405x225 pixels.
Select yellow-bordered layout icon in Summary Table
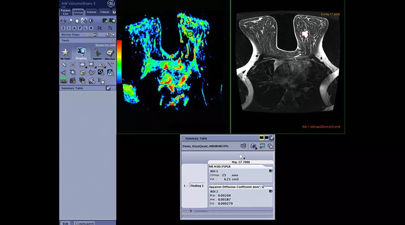click(x=261, y=138)
